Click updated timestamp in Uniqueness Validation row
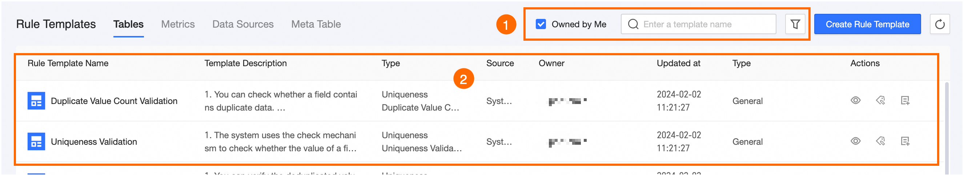 [x=679, y=142]
